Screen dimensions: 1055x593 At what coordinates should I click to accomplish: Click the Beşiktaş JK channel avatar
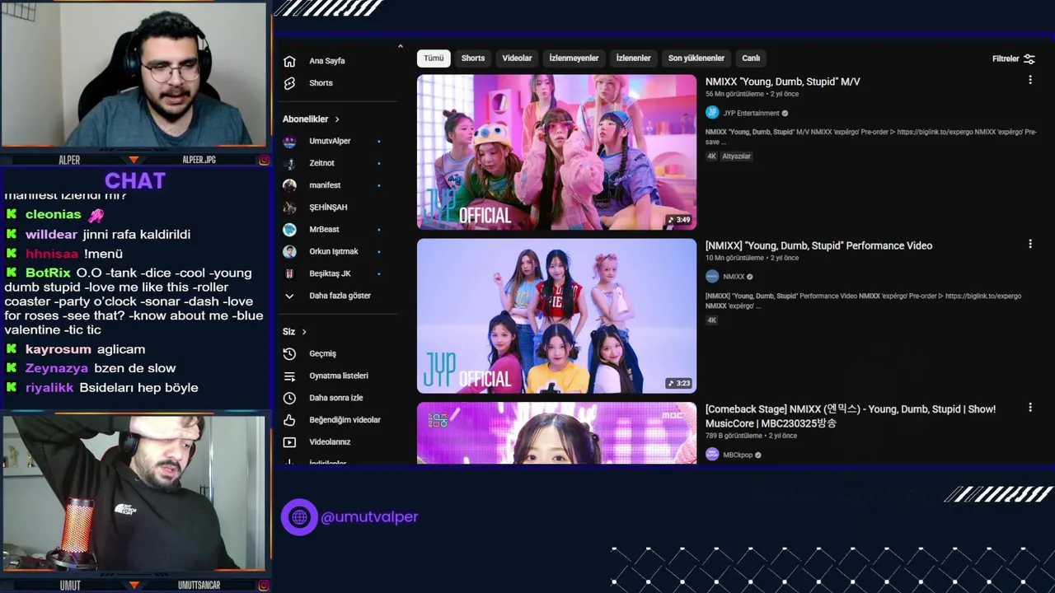coord(289,273)
